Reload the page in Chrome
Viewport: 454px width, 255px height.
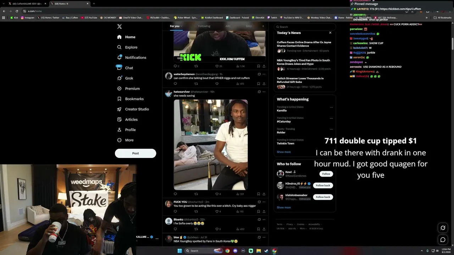coord(17,11)
